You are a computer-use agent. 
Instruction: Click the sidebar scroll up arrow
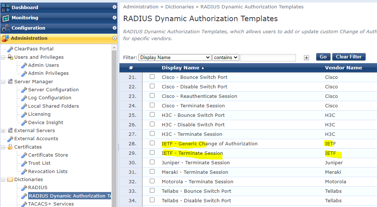point(114,47)
